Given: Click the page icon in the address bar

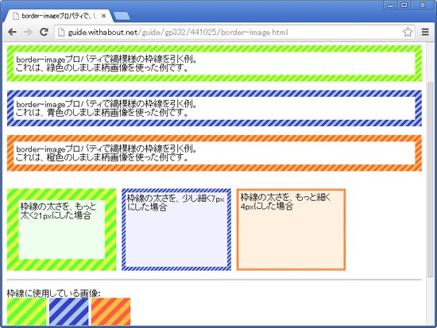Looking at the screenshot, I should click(61, 33).
